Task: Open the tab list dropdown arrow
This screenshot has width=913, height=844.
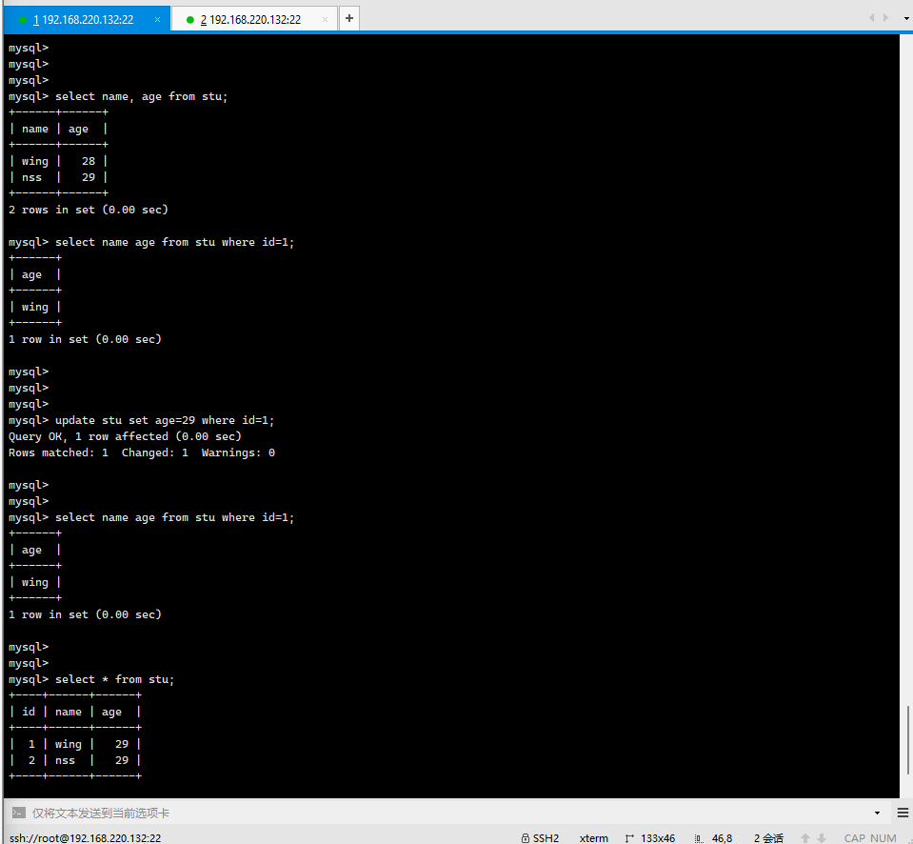Action: pyautogui.click(x=906, y=19)
